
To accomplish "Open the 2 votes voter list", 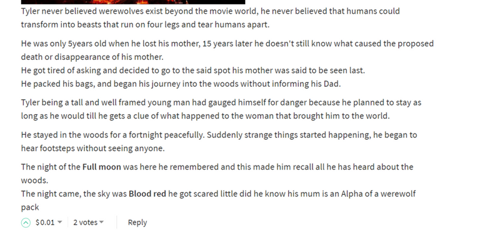I will click(x=85, y=222).
